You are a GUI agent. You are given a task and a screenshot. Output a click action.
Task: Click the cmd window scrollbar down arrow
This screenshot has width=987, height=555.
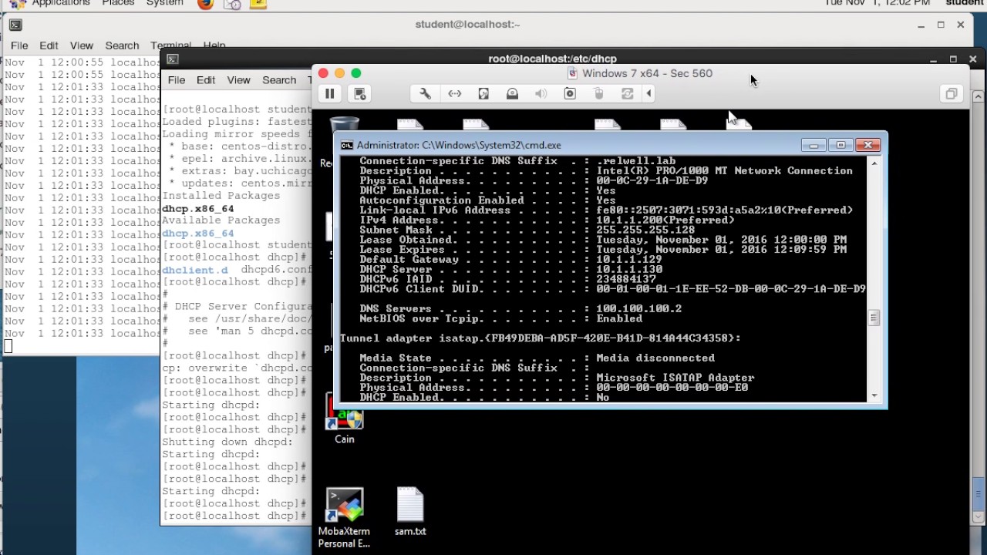tap(874, 395)
